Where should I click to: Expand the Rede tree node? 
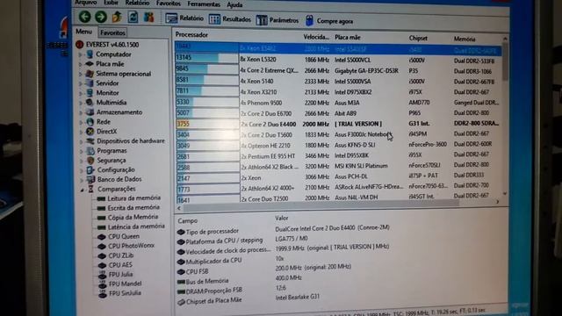[81, 122]
